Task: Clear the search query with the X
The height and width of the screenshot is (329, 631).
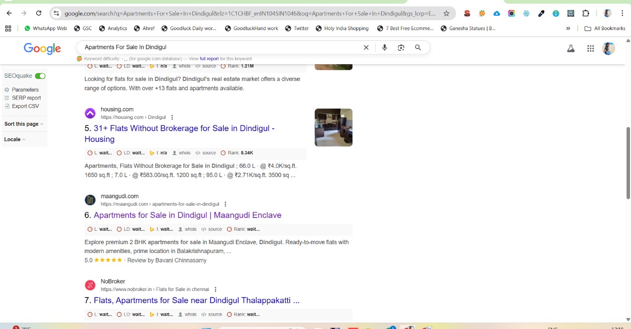Action: pos(366,47)
